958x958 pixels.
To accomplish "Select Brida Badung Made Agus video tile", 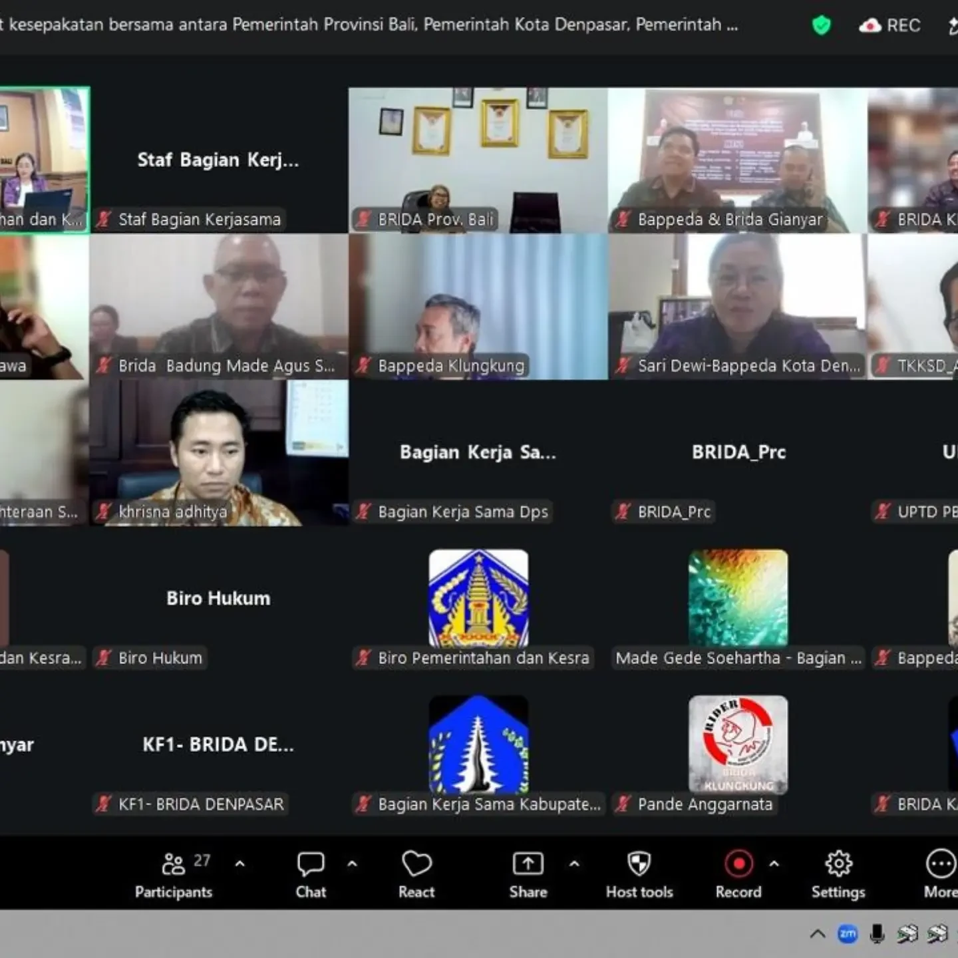I will (x=219, y=307).
